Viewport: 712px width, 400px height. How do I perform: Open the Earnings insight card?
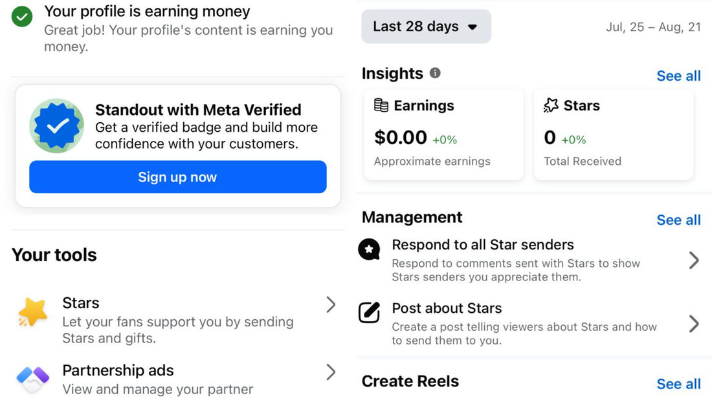(x=443, y=134)
